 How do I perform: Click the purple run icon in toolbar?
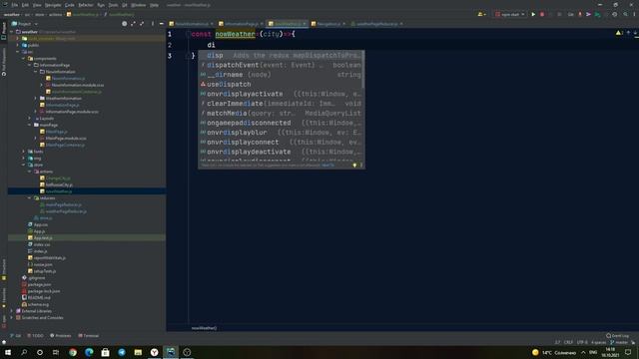[x=588, y=14]
